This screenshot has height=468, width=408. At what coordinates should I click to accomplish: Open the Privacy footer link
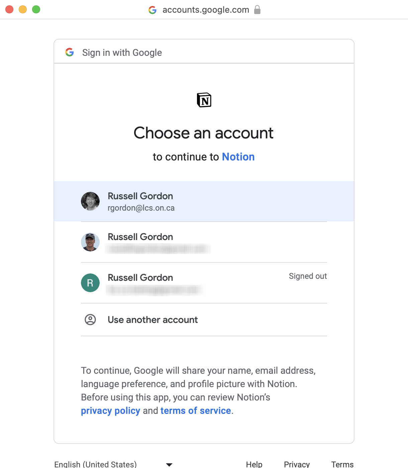pyautogui.click(x=297, y=464)
